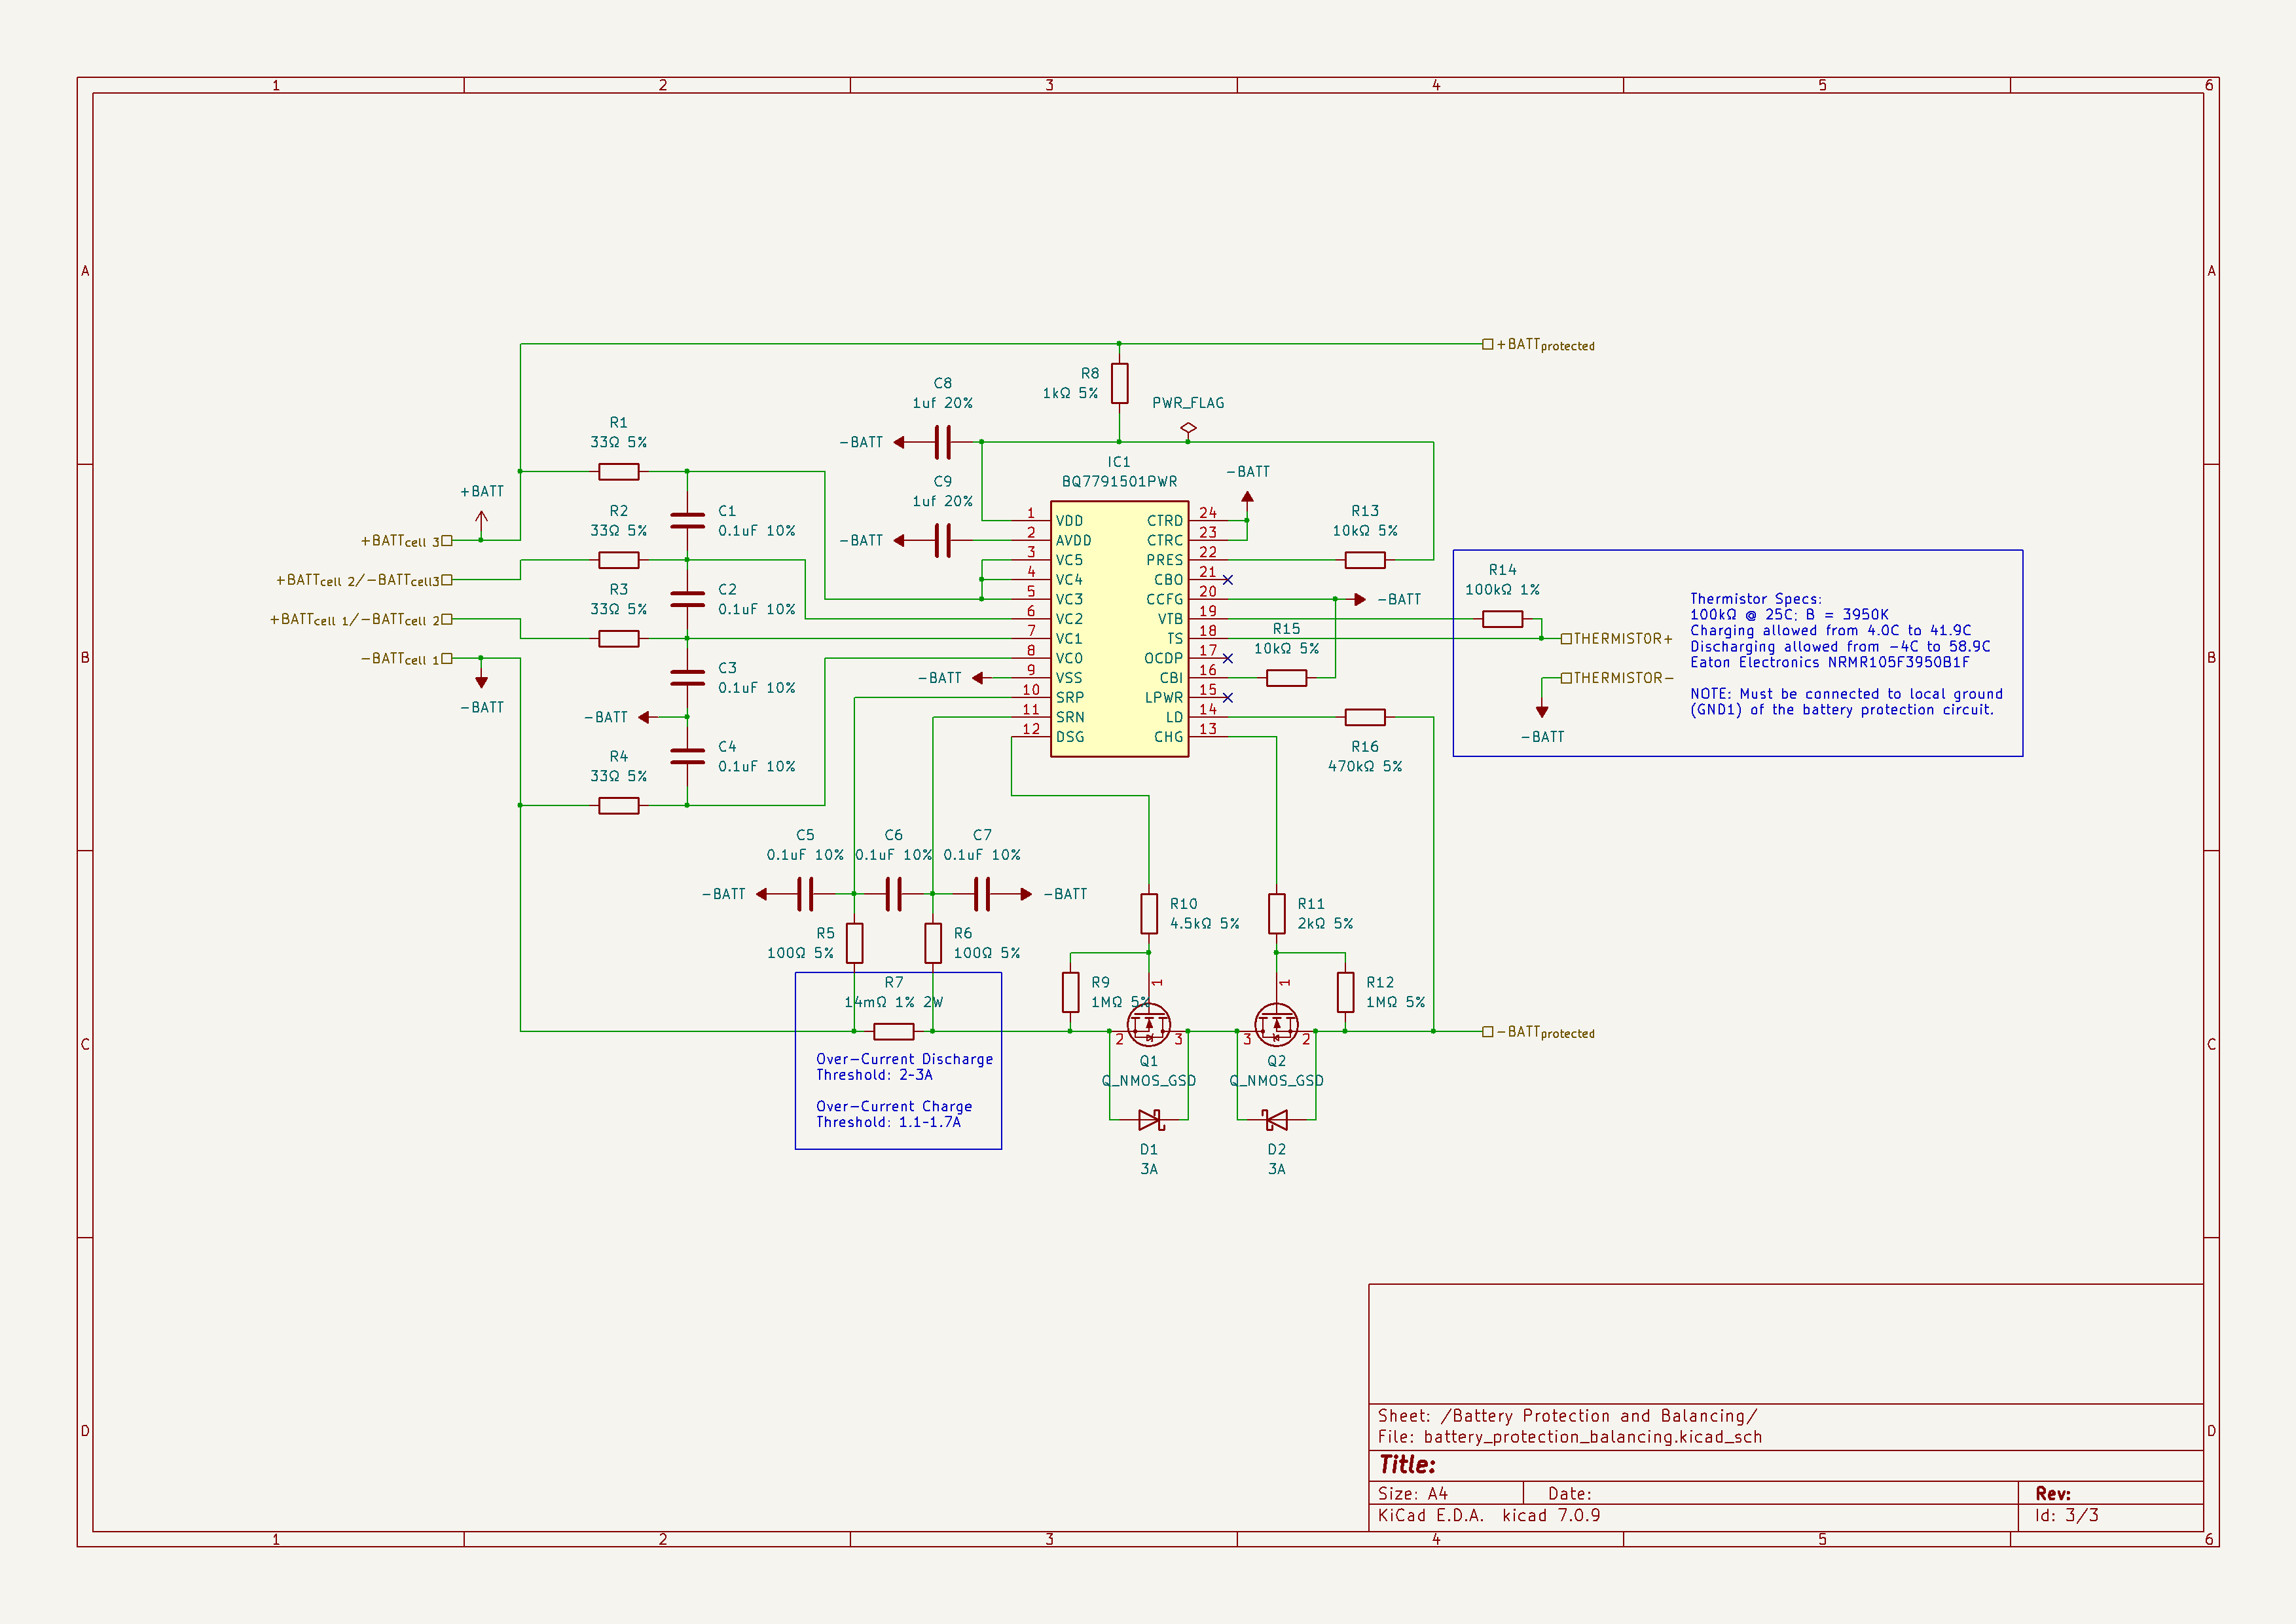Click the 'Title:' field in title block

pyautogui.click(x=1407, y=1465)
